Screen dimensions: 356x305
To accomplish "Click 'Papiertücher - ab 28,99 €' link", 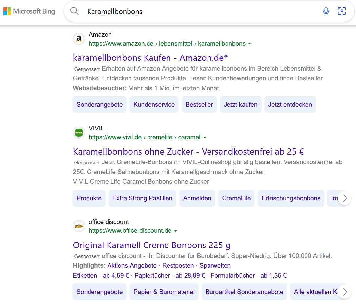I will pos(169,275).
